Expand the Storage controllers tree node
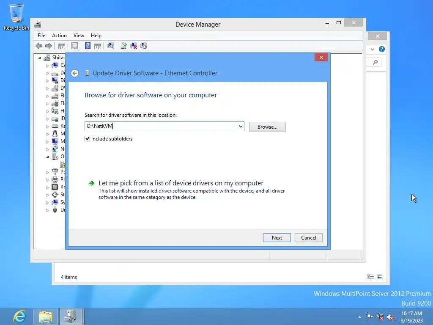Image resolution: width=433 pixels, height=325 pixels. coord(47,195)
